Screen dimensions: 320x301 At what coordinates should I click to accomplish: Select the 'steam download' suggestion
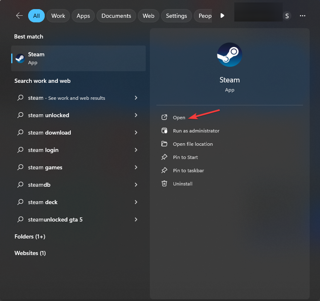click(79, 132)
